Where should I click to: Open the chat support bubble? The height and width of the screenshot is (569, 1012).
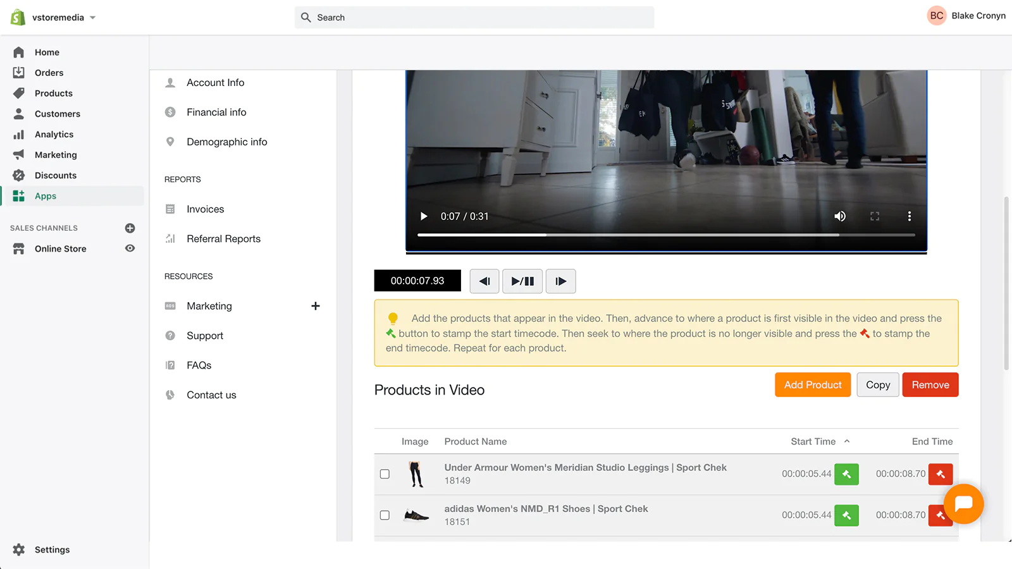point(964,504)
